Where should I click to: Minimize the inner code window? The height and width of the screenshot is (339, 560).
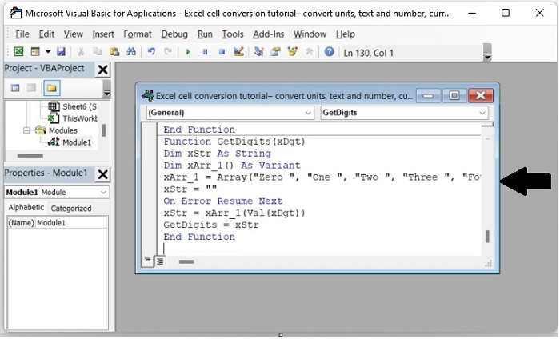(428, 96)
